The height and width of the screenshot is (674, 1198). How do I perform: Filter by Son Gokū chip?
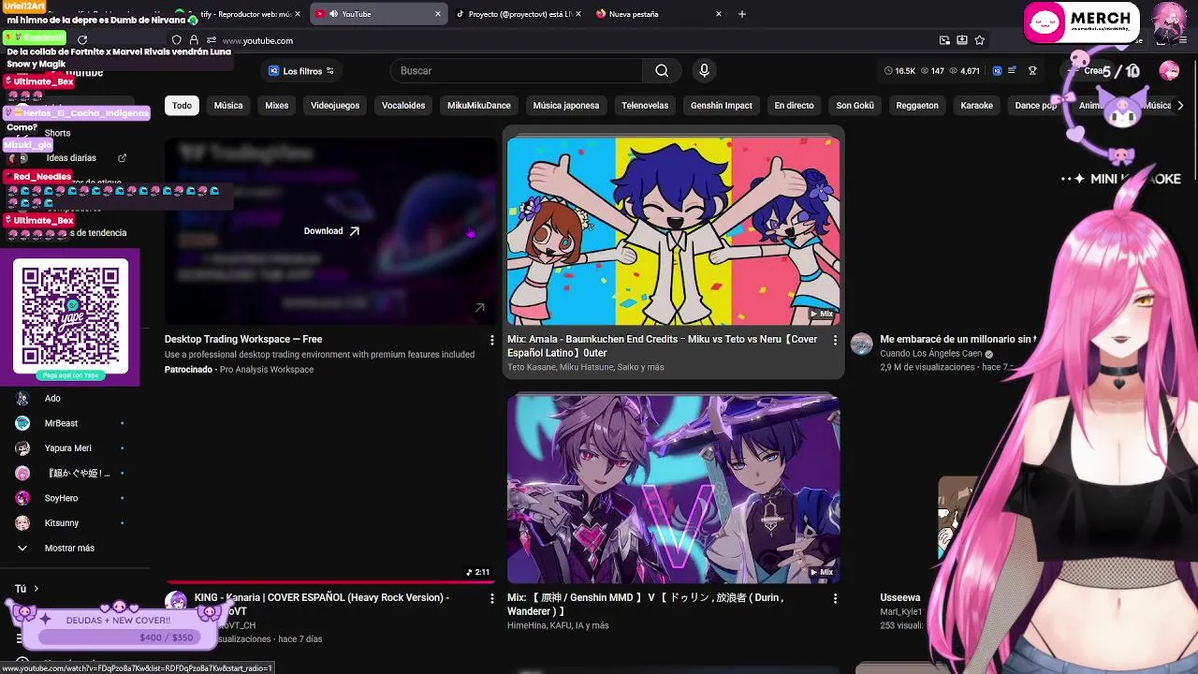point(855,106)
